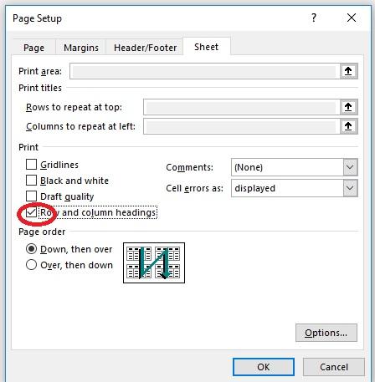The image size is (375, 382).
Task: Open the Margins tab
Action: point(81,48)
